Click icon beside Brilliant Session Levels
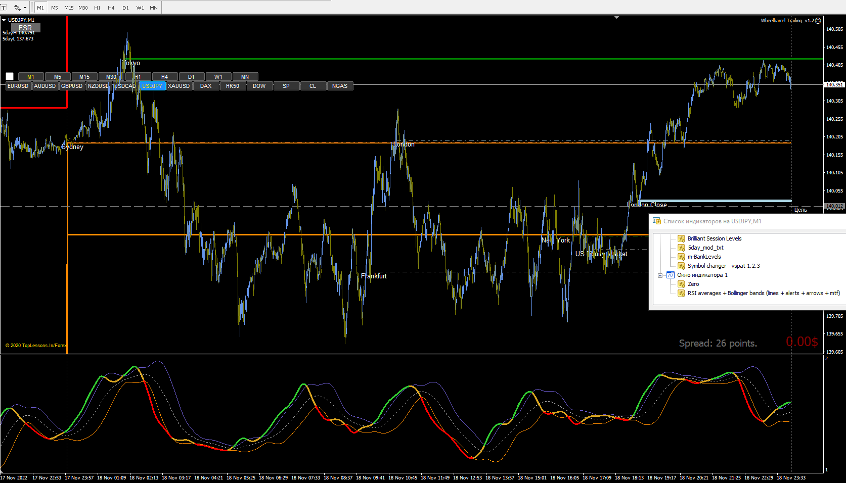This screenshot has width=846, height=483. pos(682,238)
